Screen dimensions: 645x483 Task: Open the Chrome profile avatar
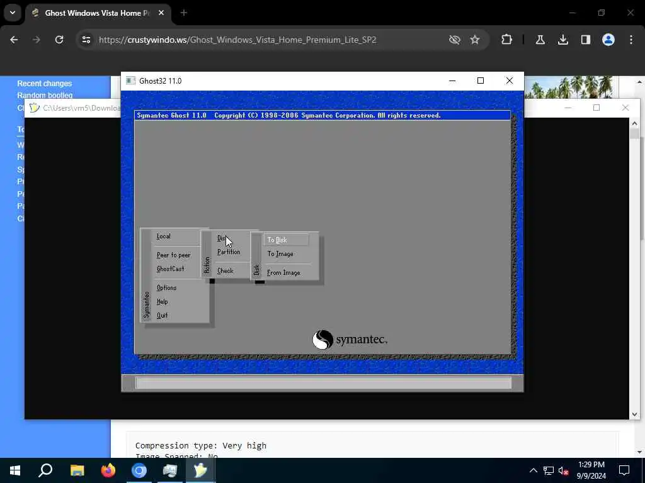coord(608,40)
